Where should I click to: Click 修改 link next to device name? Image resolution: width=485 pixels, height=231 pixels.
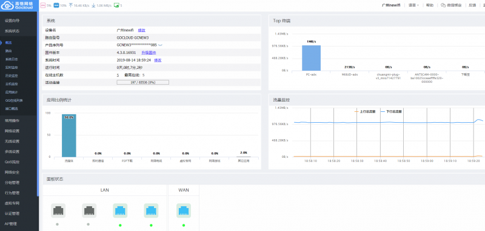coord(142,30)
